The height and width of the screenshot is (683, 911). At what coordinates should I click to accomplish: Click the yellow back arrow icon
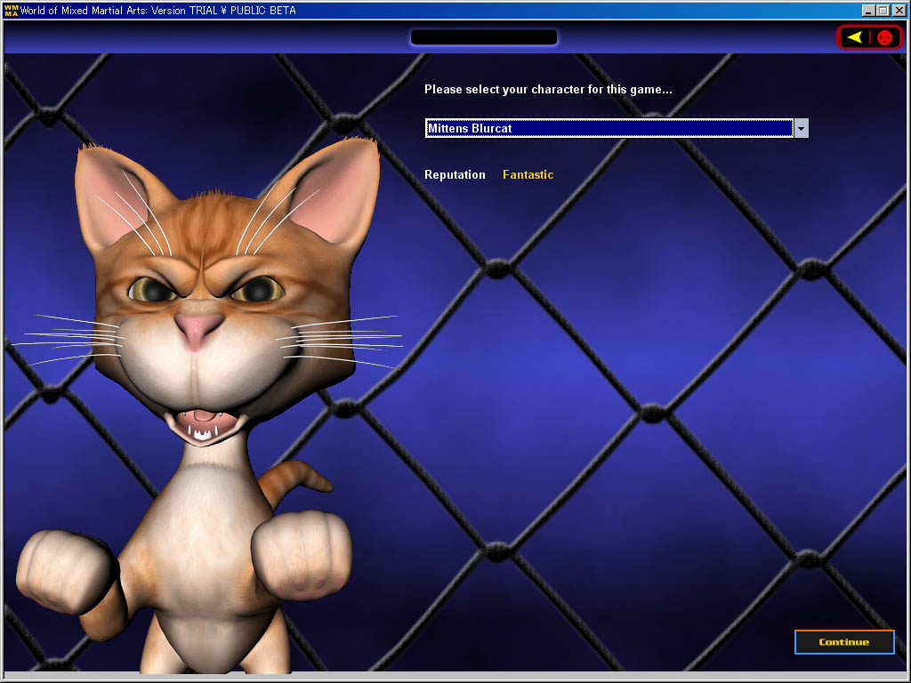pyautogui.click(x=854, y=37)
